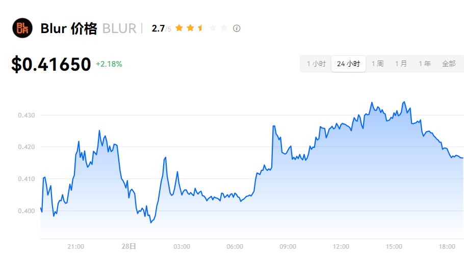Switch chart to 1年 range
This screenshot has height=263, width=464.
(425, 64)
